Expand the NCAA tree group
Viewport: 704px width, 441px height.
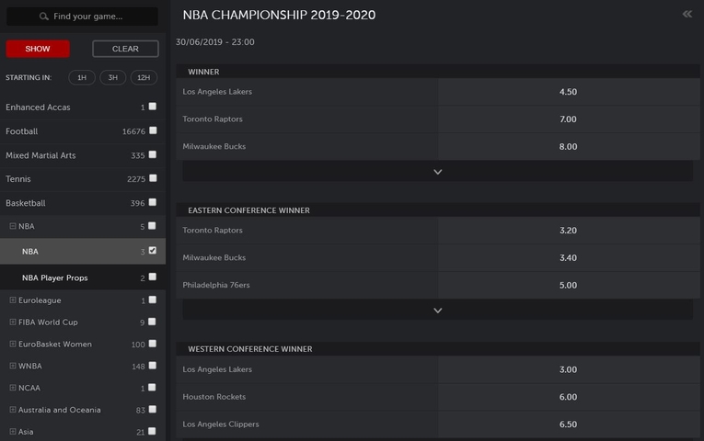click(x=13, y=388)
